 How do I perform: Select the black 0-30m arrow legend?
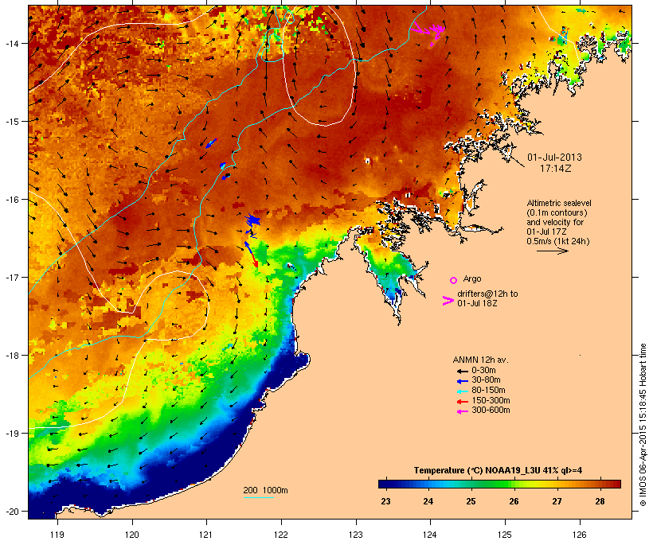[462, 371]
